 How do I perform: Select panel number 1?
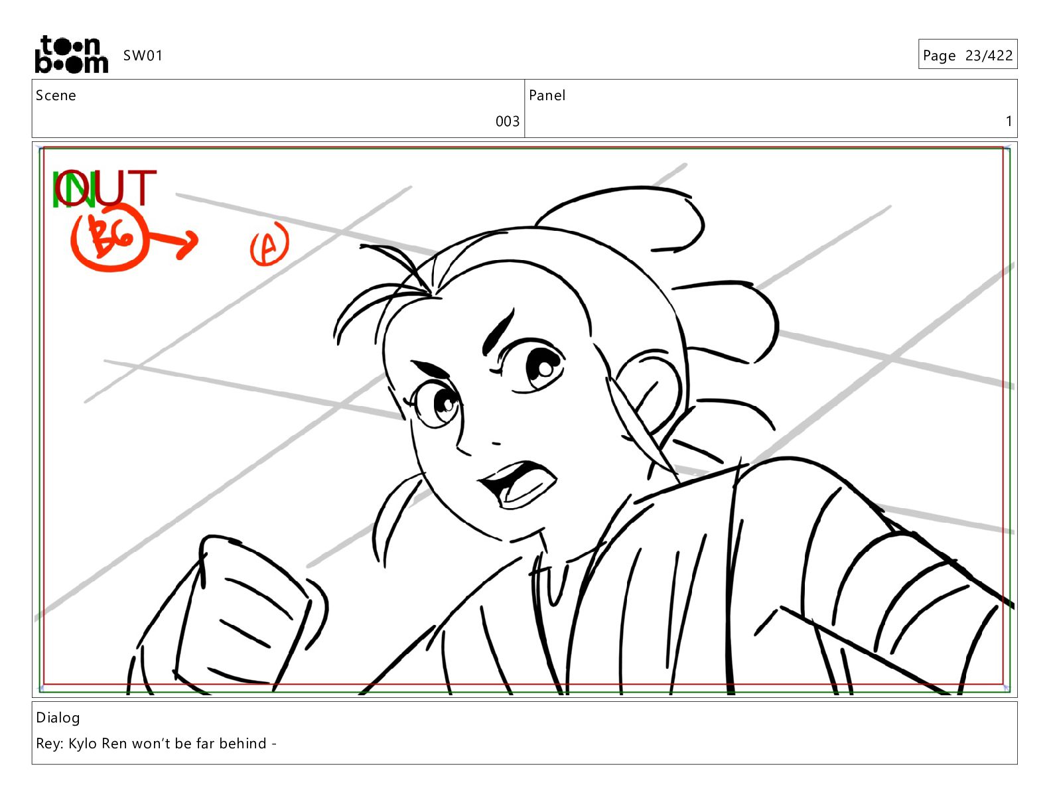point(1009,121)
